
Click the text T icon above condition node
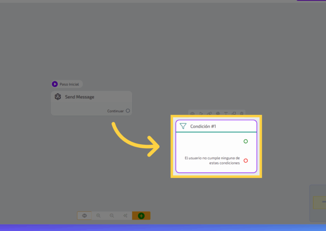[226, 114]
